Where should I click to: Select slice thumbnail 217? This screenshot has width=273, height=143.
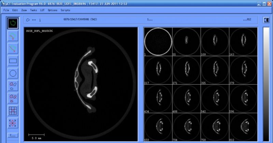158,70
